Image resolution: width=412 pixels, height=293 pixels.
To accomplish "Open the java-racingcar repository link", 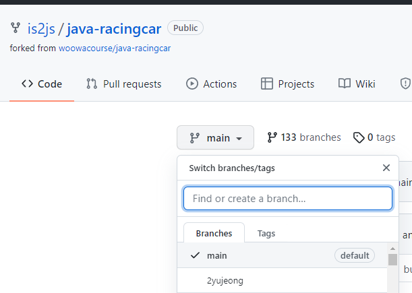I will click(x=114, y=28).
